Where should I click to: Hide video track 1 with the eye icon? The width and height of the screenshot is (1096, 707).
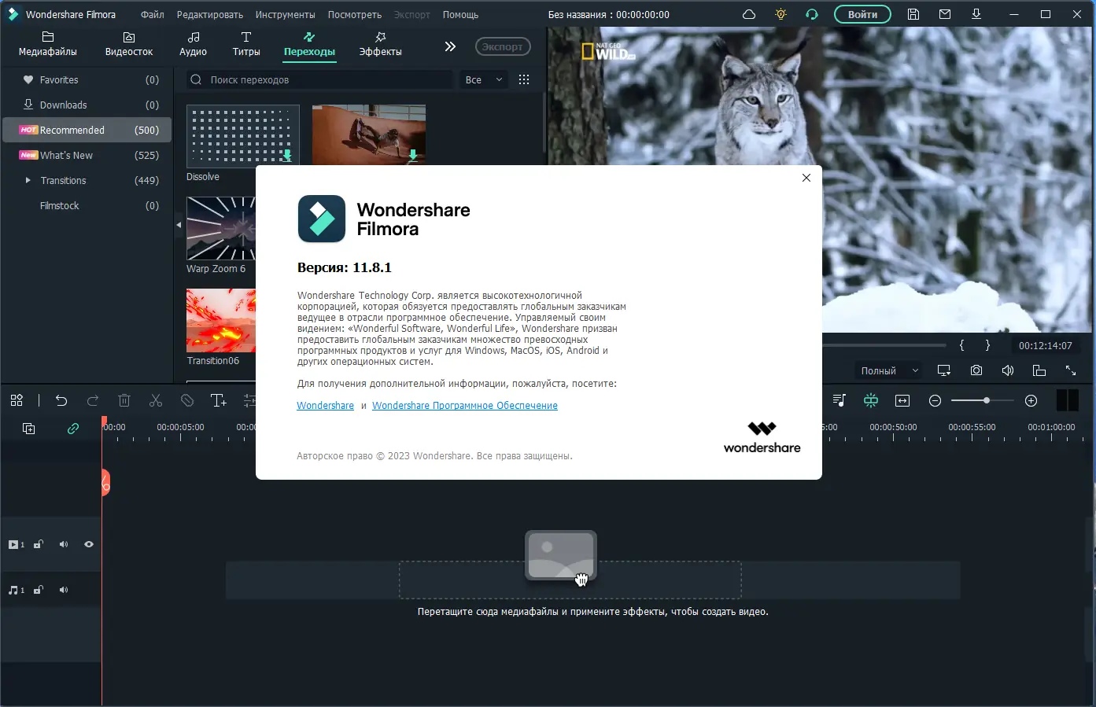click(x=89, y=544)
